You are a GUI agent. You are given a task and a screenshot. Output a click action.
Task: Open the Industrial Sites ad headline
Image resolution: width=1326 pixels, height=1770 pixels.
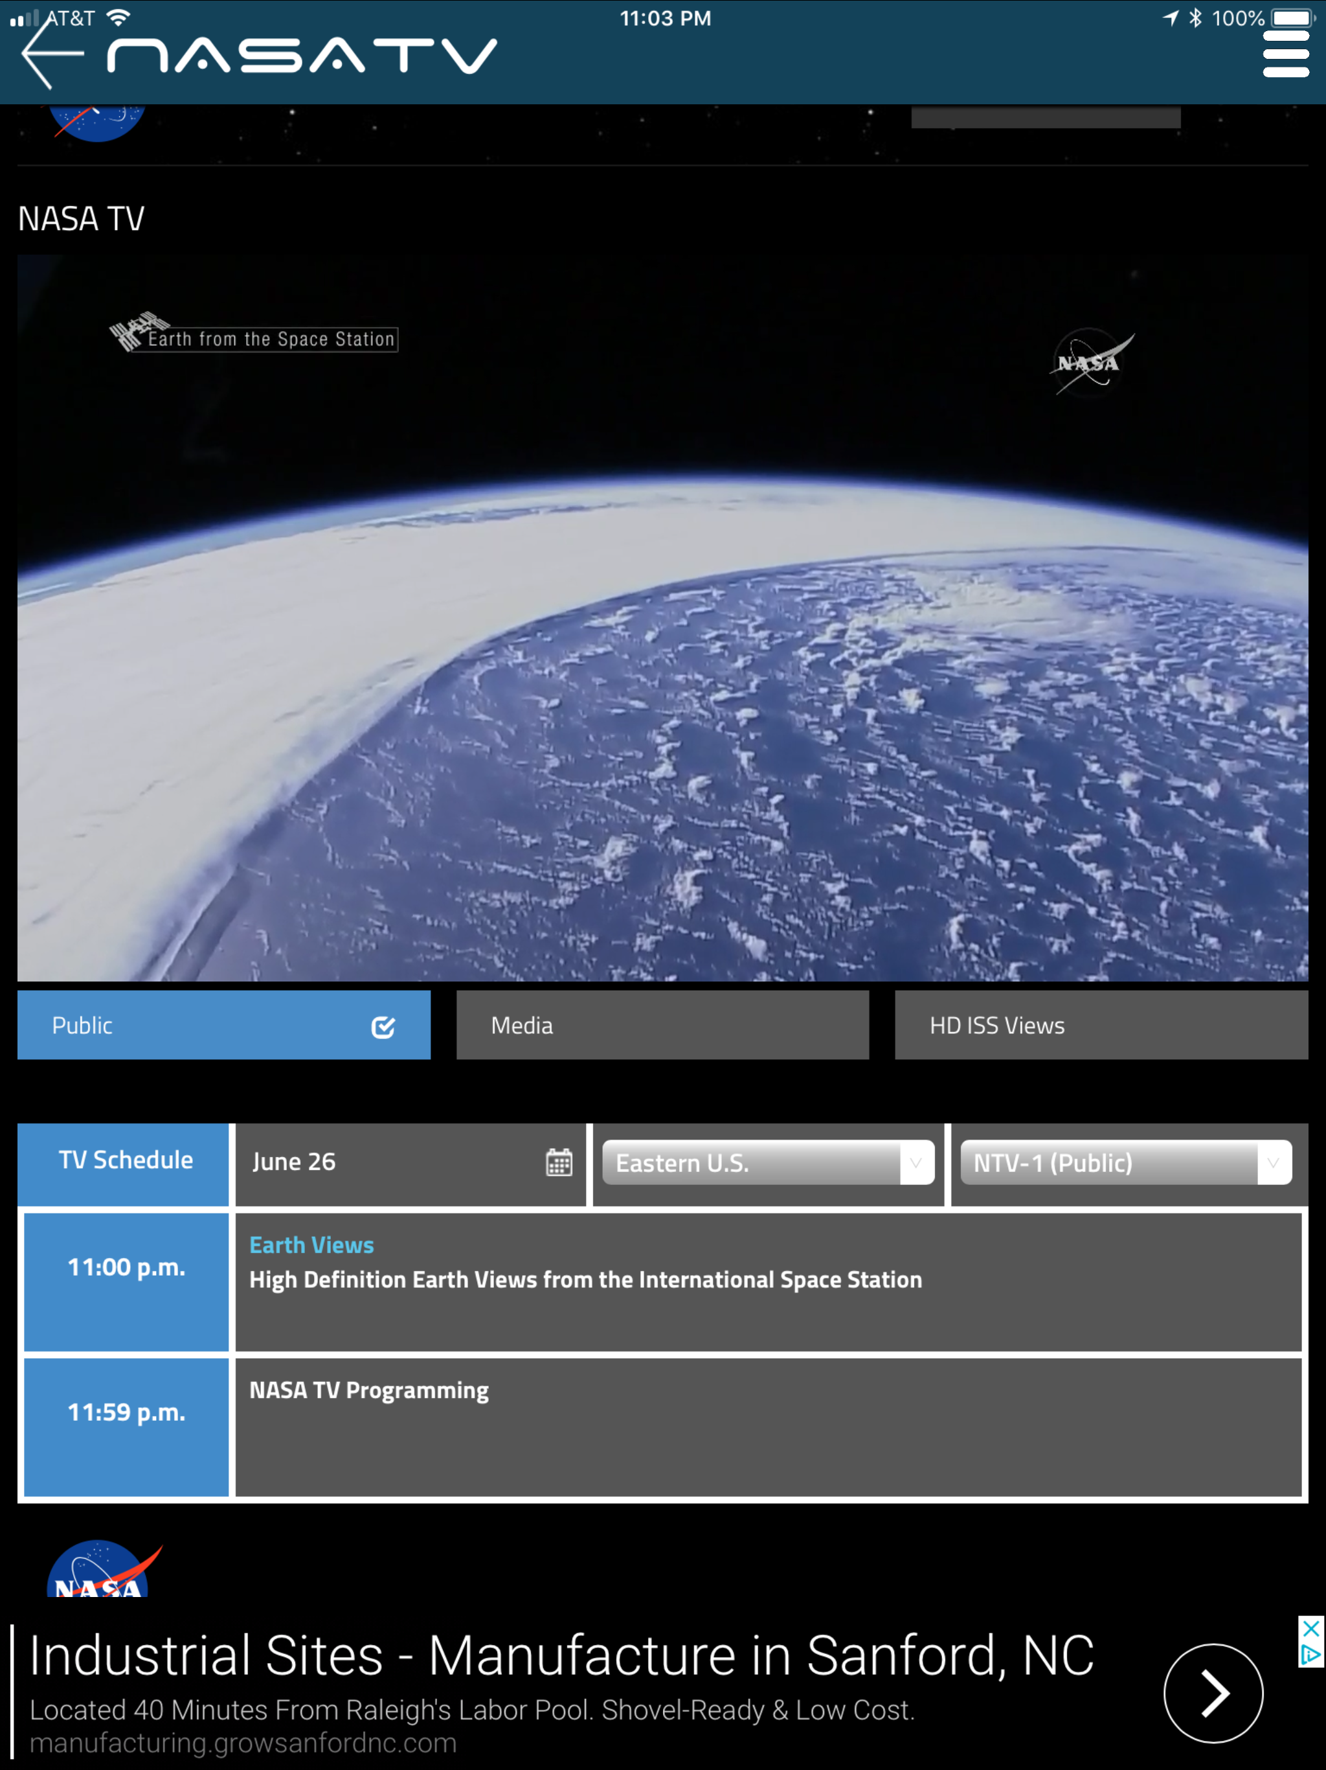click(561, 1655)
